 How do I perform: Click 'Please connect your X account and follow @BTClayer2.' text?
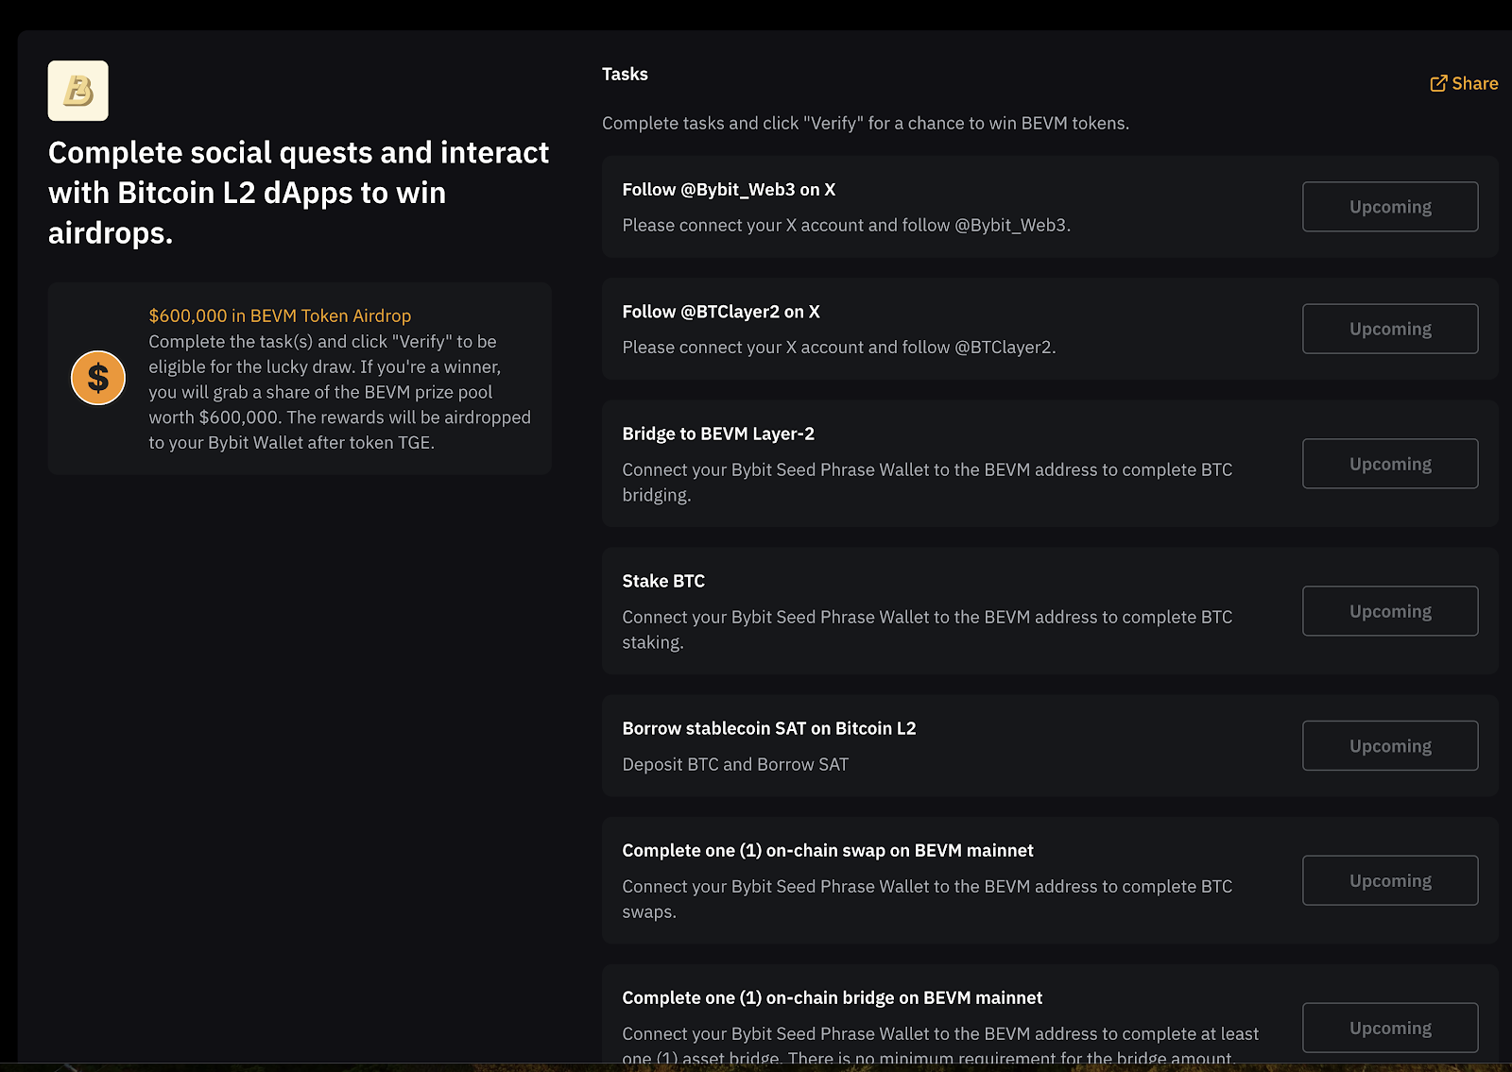(x=839, y=348)
